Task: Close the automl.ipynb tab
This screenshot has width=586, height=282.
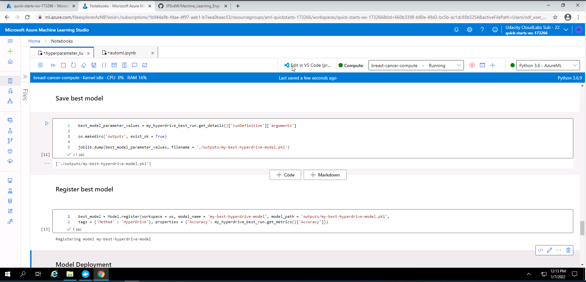Action: click(153, 53)
